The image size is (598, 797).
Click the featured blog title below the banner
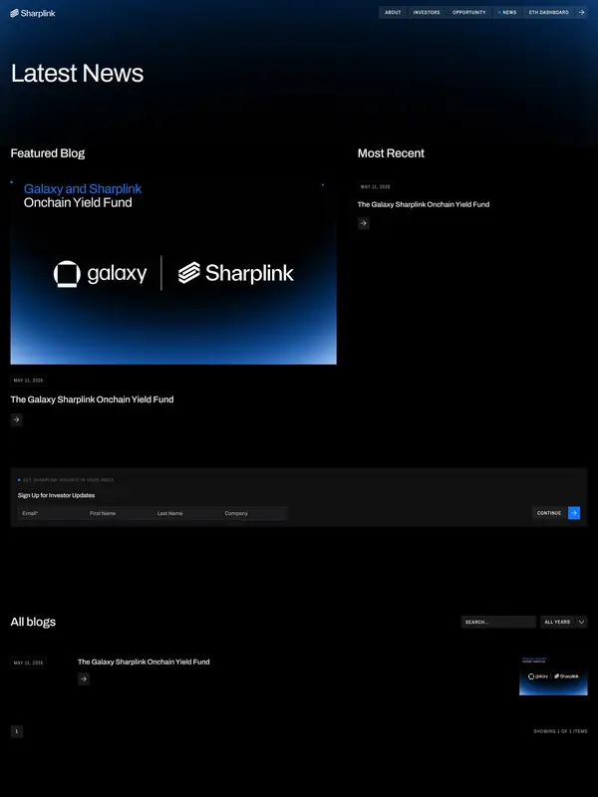92,399
